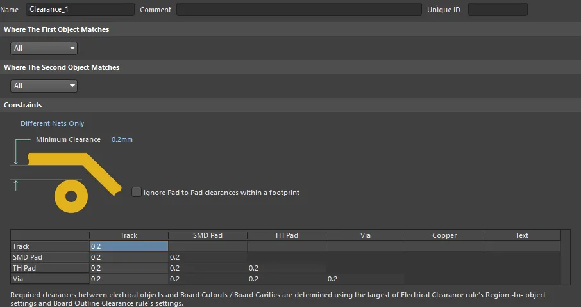The image size is (581, 307).
Task: Select Via row Track column cell
Action: (128, 279)
